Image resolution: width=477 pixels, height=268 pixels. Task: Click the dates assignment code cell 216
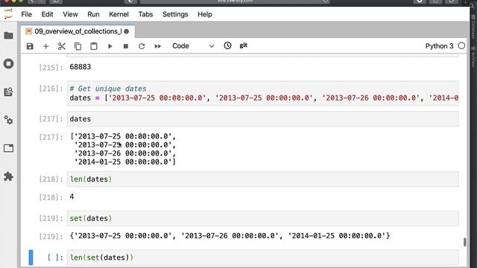pyautogui.click(x=263, y=93)
